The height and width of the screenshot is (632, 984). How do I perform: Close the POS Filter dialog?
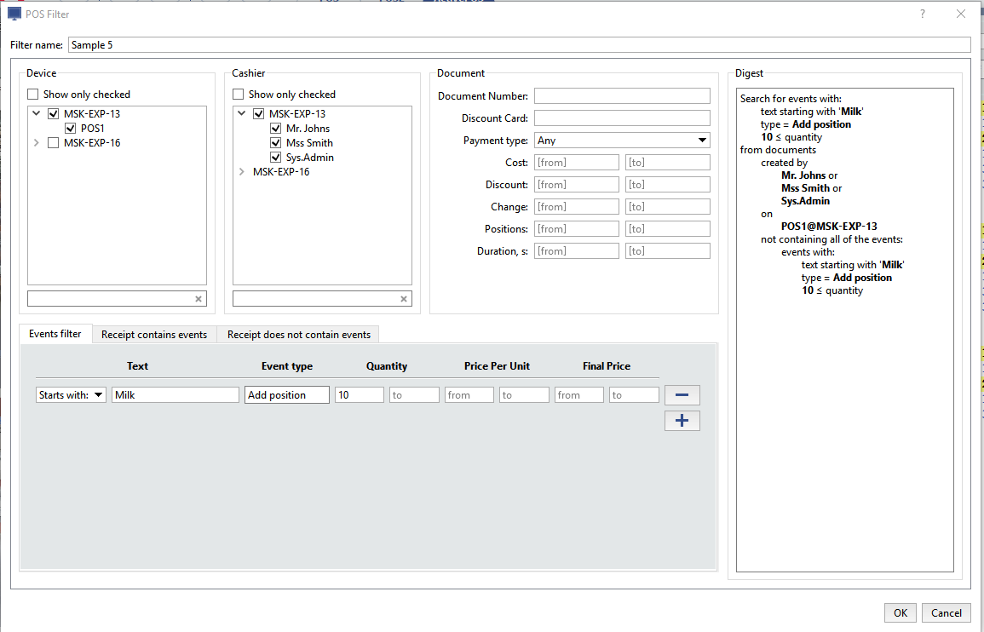coord(961,14)
